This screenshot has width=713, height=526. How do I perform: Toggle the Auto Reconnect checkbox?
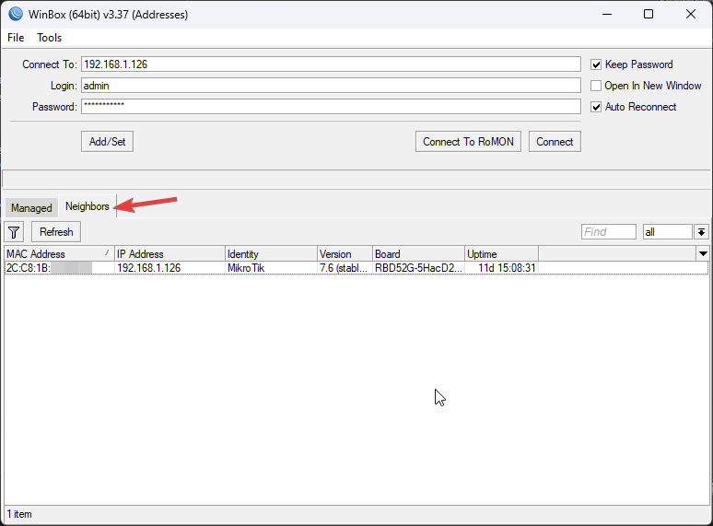[596, 107]
